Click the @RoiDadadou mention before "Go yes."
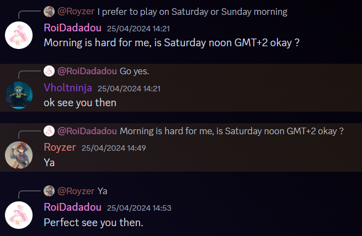 click(x=87, y=71)
